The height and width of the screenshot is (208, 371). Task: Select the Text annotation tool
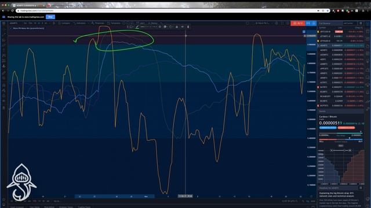(4, 50)
